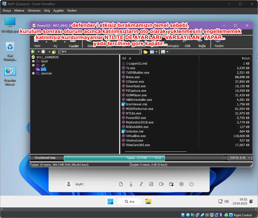Select the file WiseCare365.exe
The height and width of the screenshot is (218, 258).
tap(138, 145)
